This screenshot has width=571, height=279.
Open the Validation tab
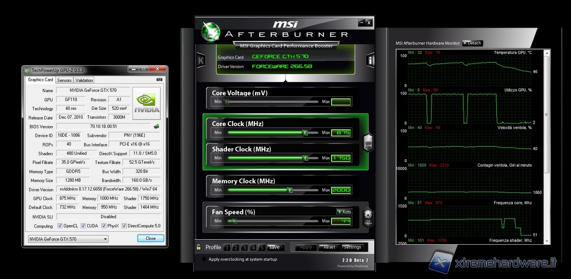tap(84, 80)
